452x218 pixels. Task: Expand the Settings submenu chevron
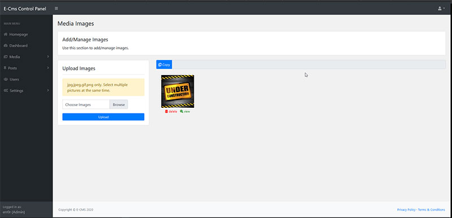pos(48,90)
